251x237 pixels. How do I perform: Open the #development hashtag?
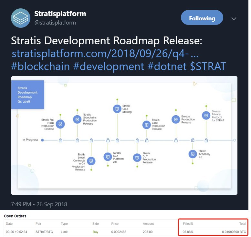pos(109,66)
